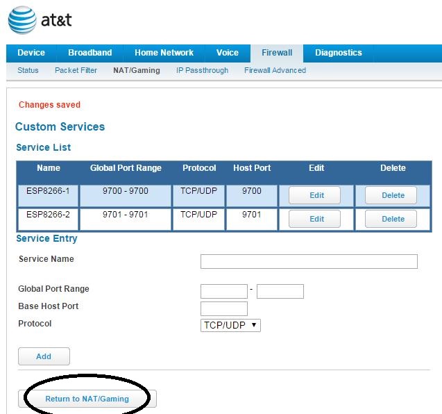Click the Protocol column header
442x414 pixels.
pyautogui.click(x=199, y=168)
